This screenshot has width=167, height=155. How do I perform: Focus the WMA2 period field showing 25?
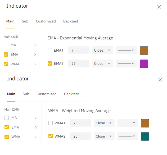(80, 136)
